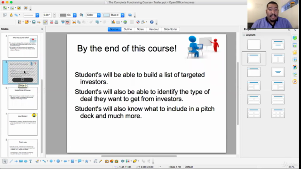Viewport: 301px width, 169px height.
Task: Activate the Text tool
Action: [31, 161]
